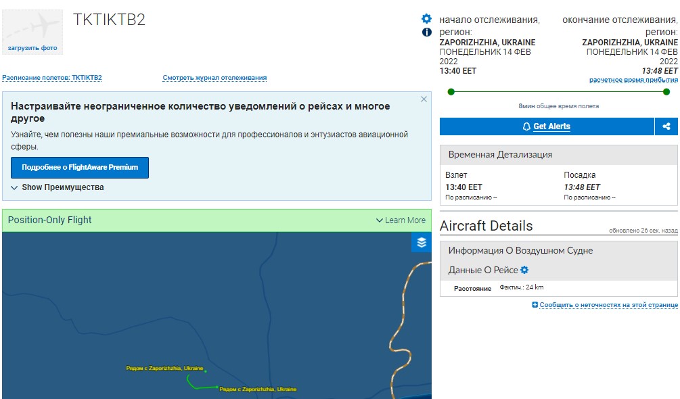Click the Aircraft Details heading

click(486, 226)
